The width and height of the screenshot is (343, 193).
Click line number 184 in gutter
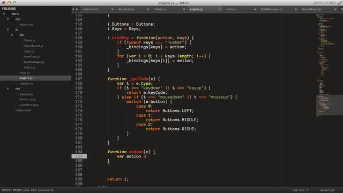click(x=79, y=156)
